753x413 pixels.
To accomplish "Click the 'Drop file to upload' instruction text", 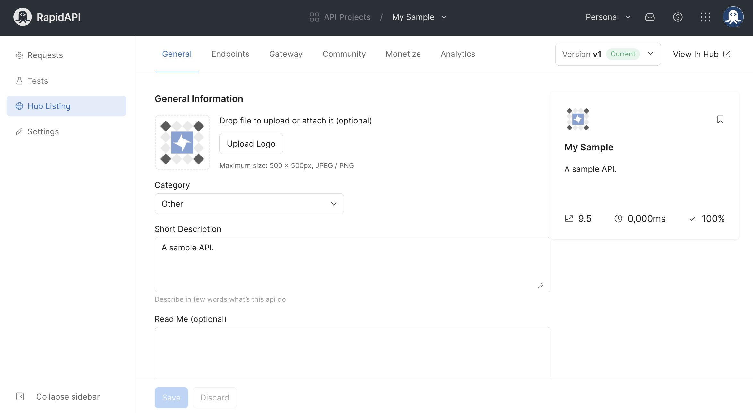I will (x=295, y=121).
